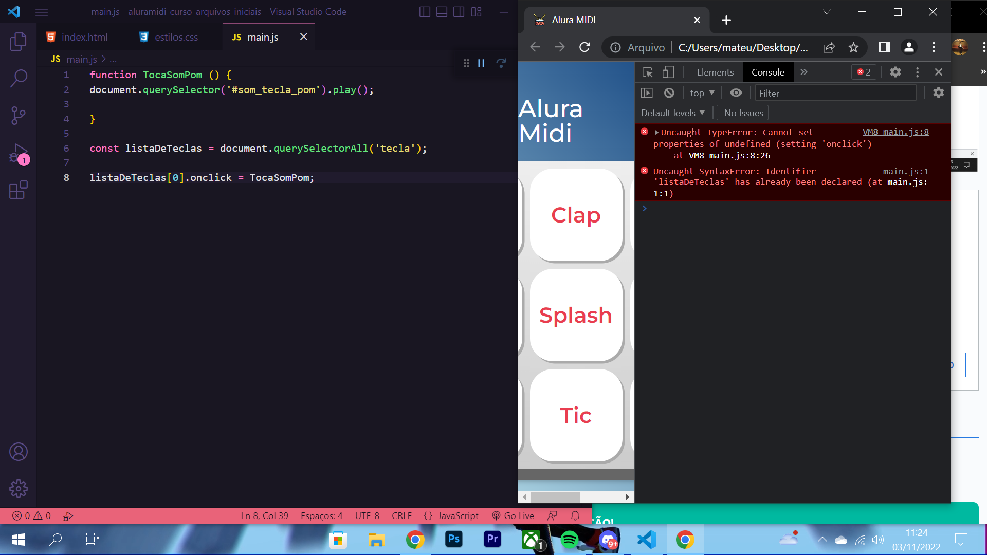Image resolution: width=987 pixels, height=555 pixels.
Task: Switch to the Elements tab in DevTools
Action: pos(715,72)
